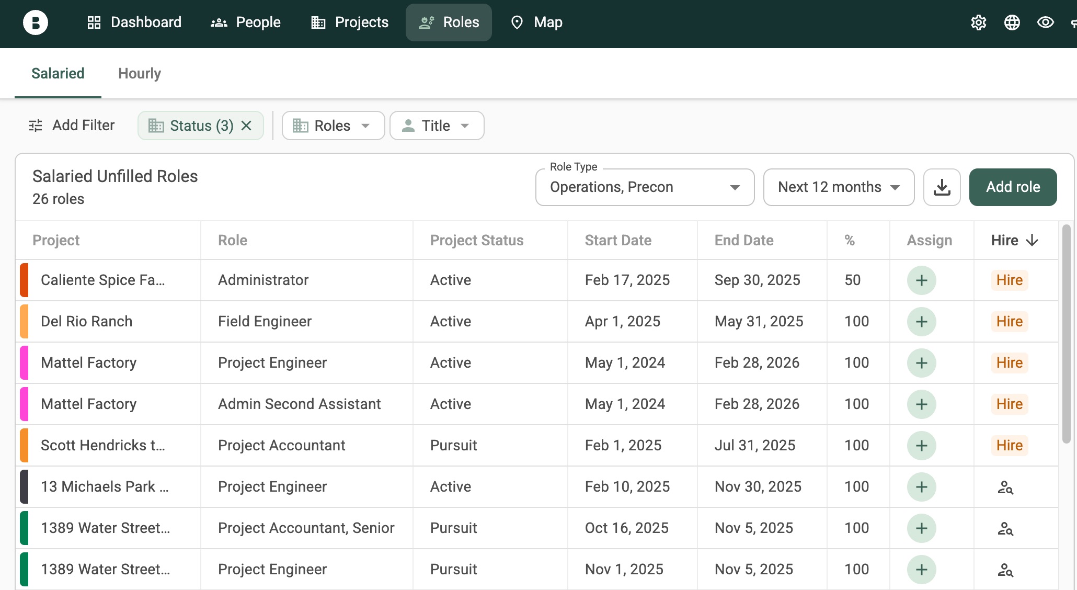
Task: Click Hire tag for Scott Hendricks row
Action: click(1009, 446)
